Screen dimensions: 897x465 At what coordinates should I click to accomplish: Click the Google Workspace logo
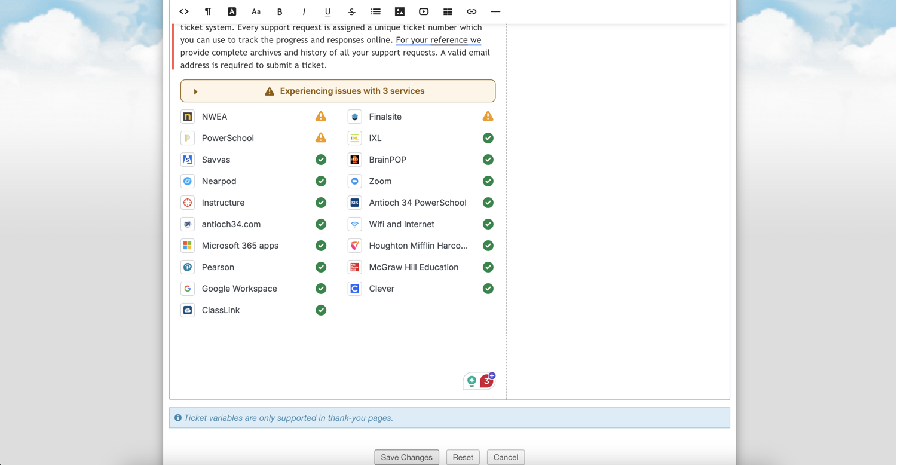(x=188, y=289)
